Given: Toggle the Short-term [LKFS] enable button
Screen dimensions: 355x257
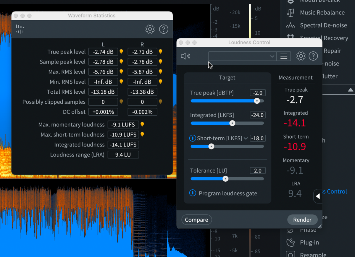Looking at the screenshot, I should 192,138.
